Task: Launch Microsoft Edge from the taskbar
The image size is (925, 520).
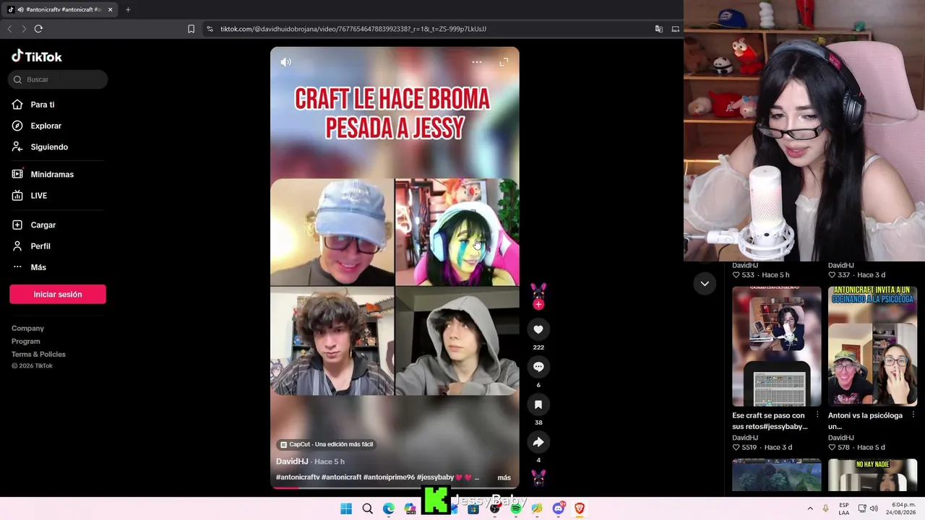Action: tap(389, 508)
